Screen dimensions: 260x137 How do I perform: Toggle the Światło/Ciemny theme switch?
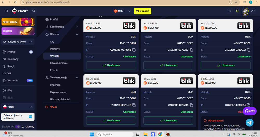[x=18, y=127]
